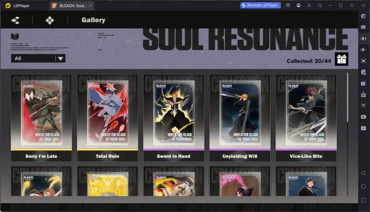Install APK using the sidebar icon
370x212 pixels.
pos(363,94)
